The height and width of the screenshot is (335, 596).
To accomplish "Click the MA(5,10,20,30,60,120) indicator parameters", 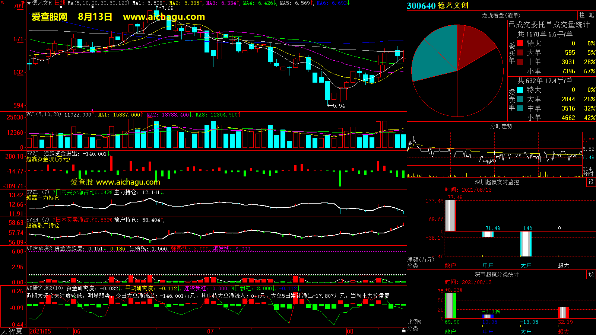I will pyautogui.click(x=98, y=3).
